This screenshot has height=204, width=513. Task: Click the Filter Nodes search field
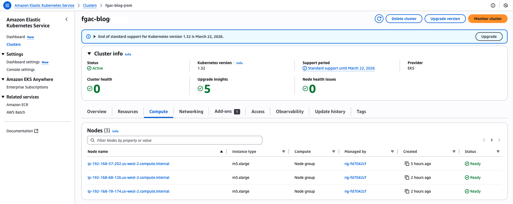pos(174,140)
